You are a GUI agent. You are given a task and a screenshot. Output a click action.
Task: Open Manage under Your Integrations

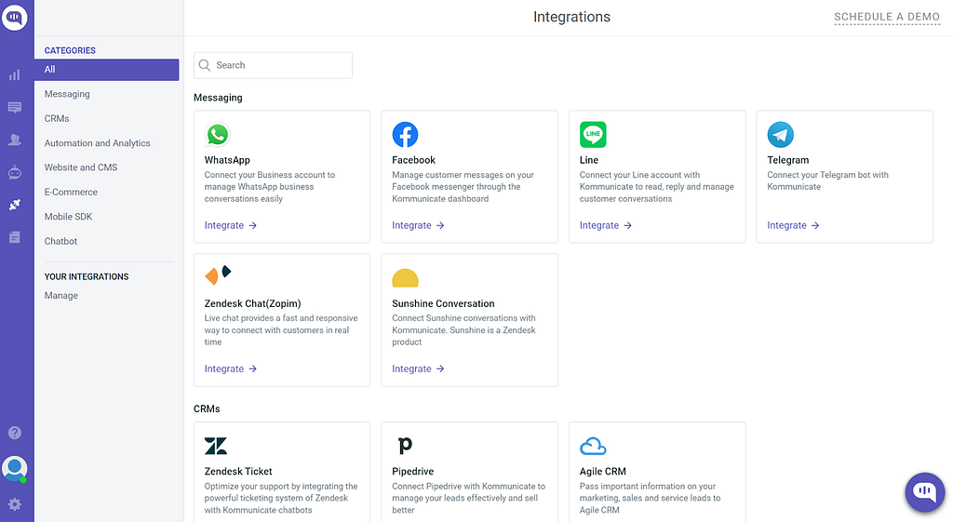(x=61, y=296)
